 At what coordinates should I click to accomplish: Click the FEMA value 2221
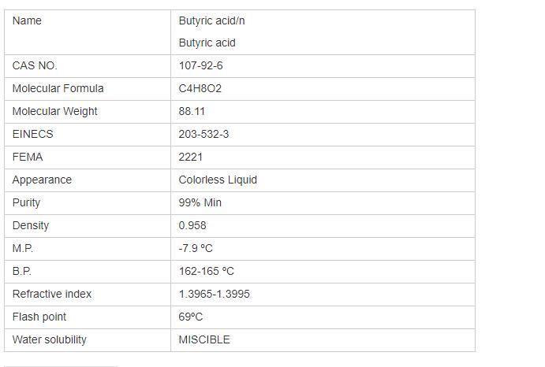point(191,157)
